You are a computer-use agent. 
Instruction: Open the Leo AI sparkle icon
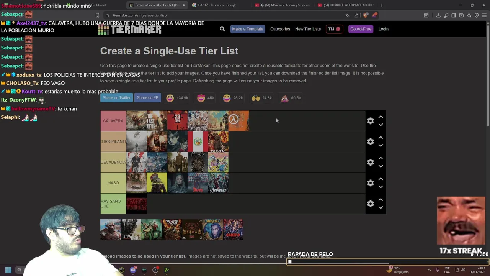[x=469, y=15]
